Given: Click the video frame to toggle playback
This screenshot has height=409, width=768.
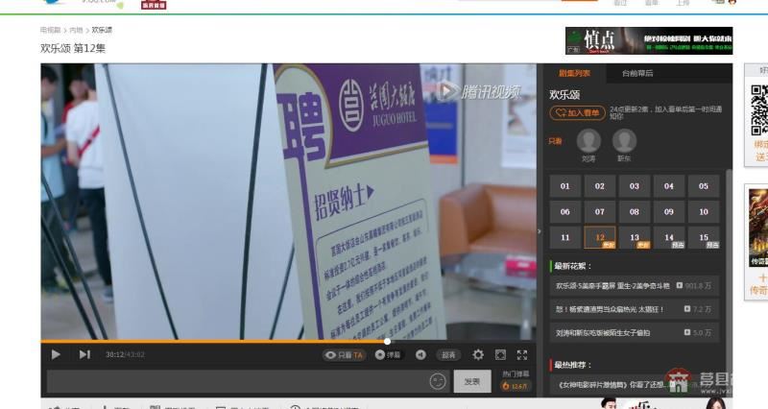Looking at the screenshot, I should tap(289, 201).
